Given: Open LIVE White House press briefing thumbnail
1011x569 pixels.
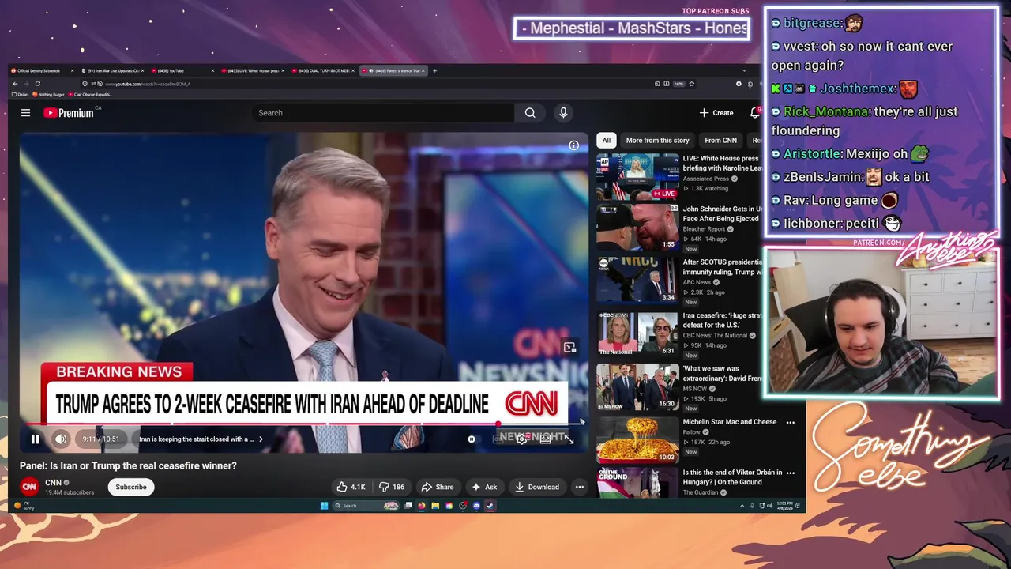Looking at the screenshot, I should pos(637,176).
